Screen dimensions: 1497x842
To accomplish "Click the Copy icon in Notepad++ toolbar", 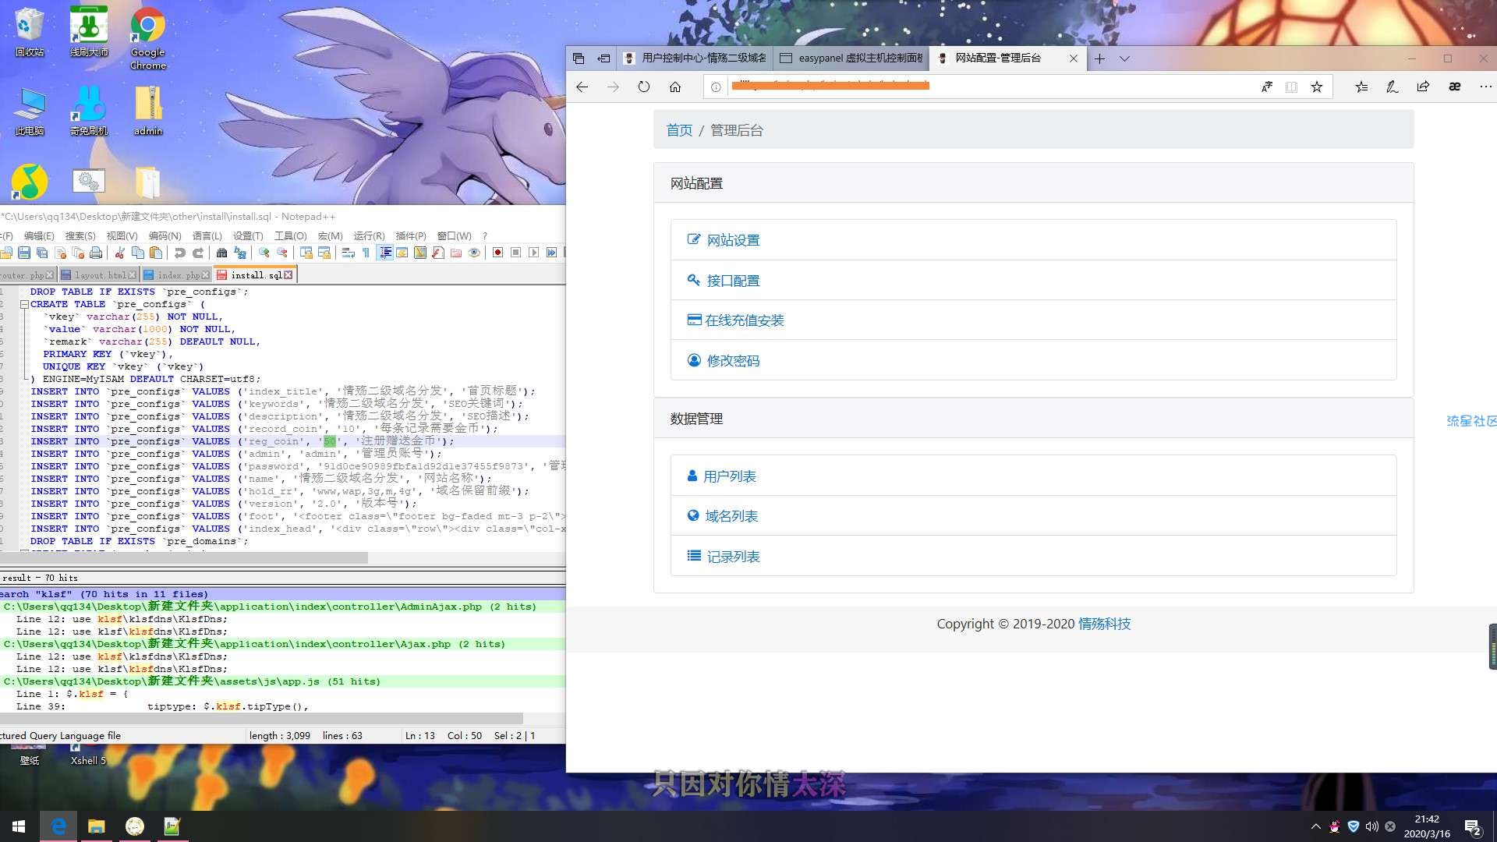I will pyautogui.click(x=138, y=253).
